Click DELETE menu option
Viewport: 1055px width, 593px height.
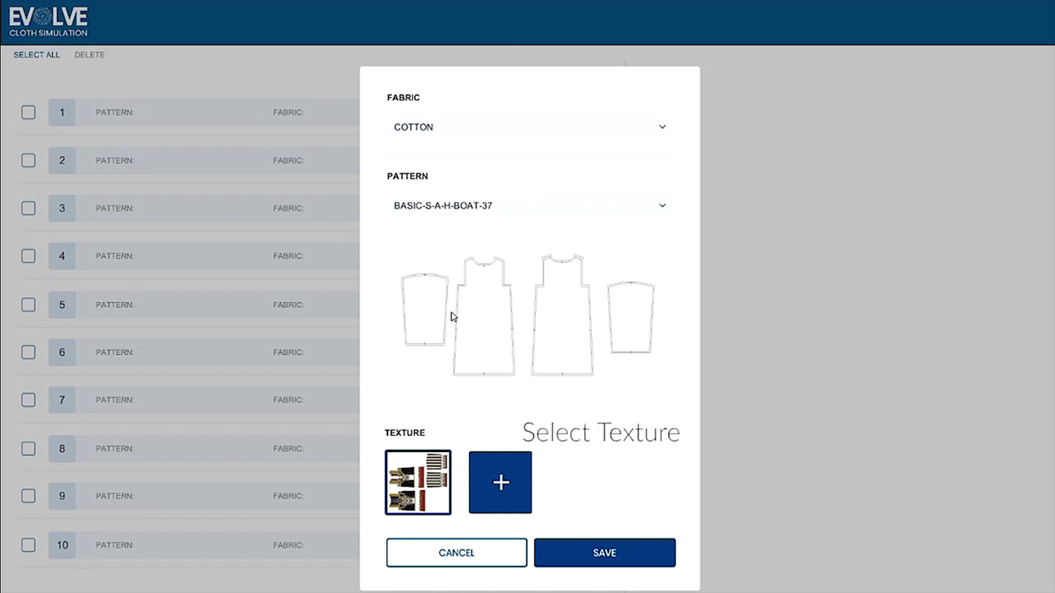90,54
